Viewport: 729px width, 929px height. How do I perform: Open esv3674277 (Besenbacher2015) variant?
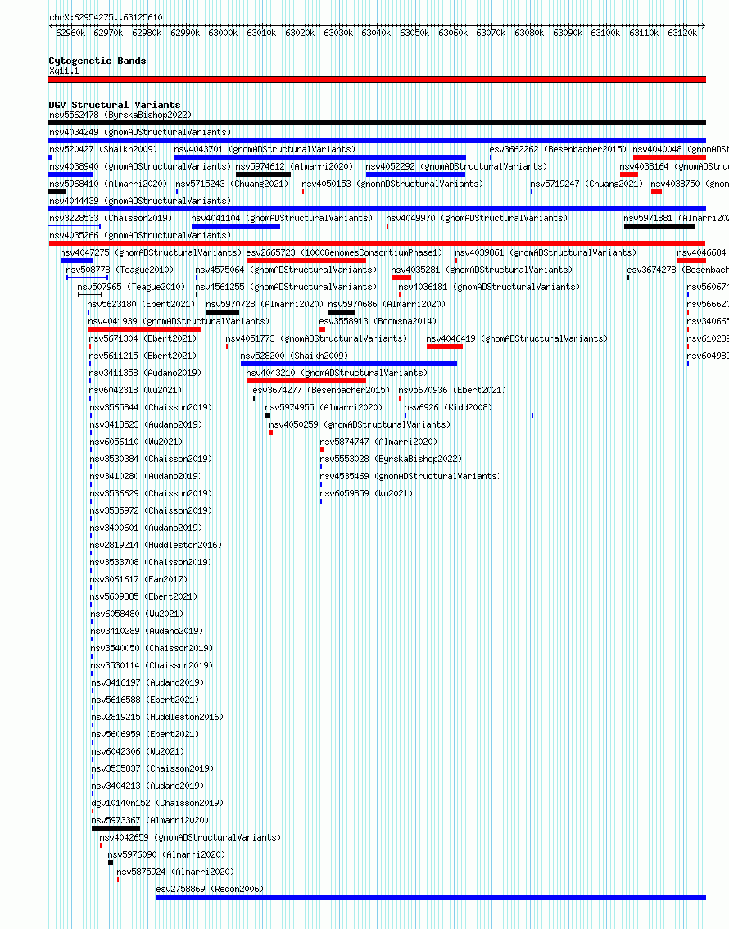(321, 390)
